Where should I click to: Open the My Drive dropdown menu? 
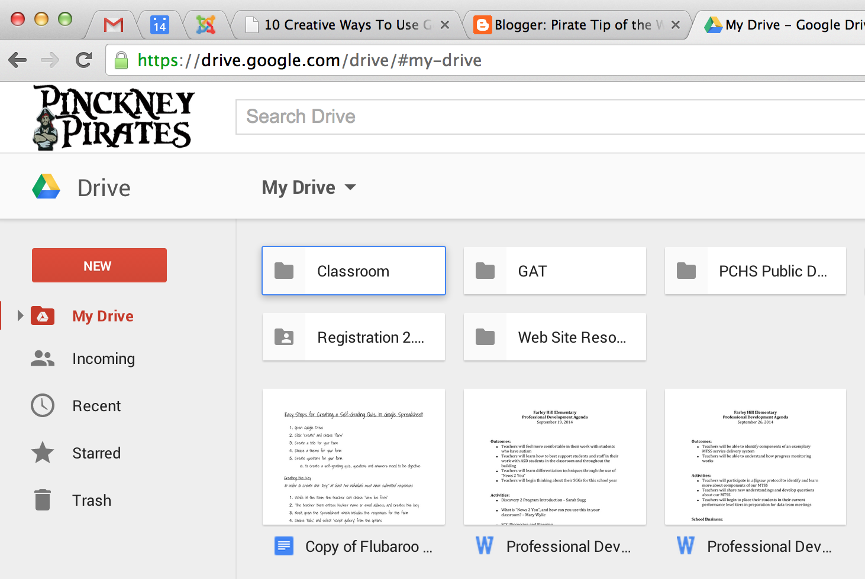click(309, 187)
